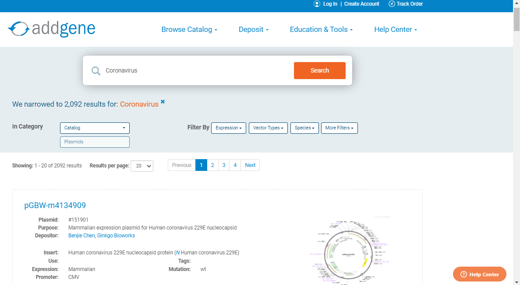
Task: Click the user account icon beside Log In
Action: tap(317, 4)
